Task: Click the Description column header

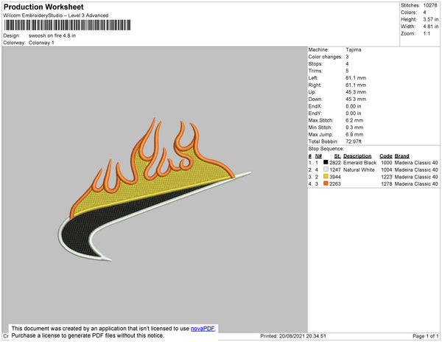Action: pyautogui.click(x=357, y=156)
